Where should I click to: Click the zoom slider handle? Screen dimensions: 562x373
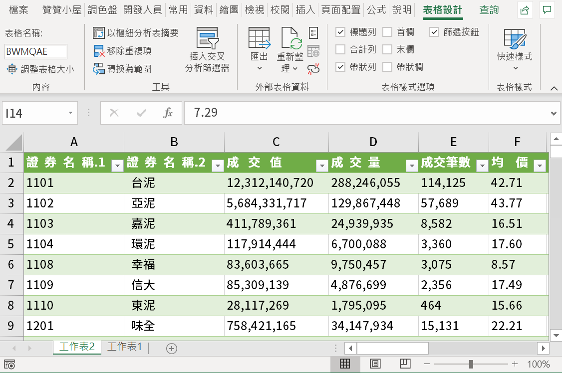click(471, 364)
